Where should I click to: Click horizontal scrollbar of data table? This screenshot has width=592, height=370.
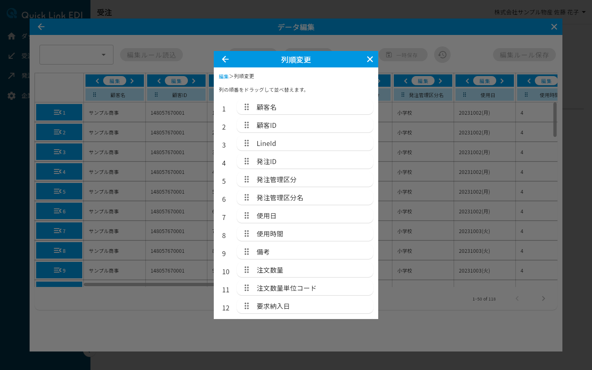pos(149,284)
